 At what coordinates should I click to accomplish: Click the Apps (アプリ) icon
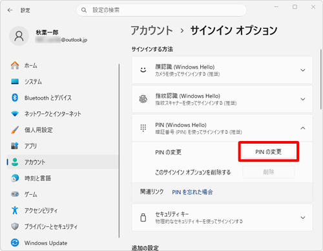tap(15, 146)
